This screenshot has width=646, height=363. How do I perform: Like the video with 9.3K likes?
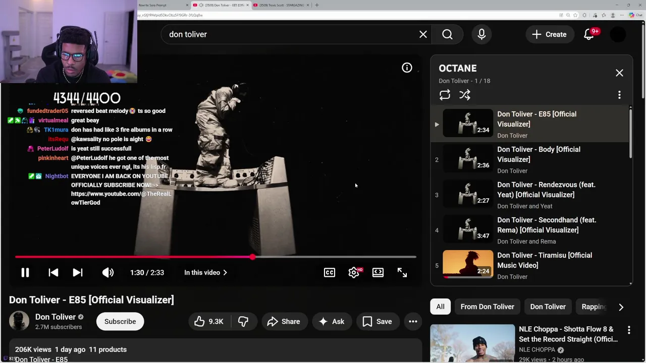pyautogui.click(x=208, y=321)
